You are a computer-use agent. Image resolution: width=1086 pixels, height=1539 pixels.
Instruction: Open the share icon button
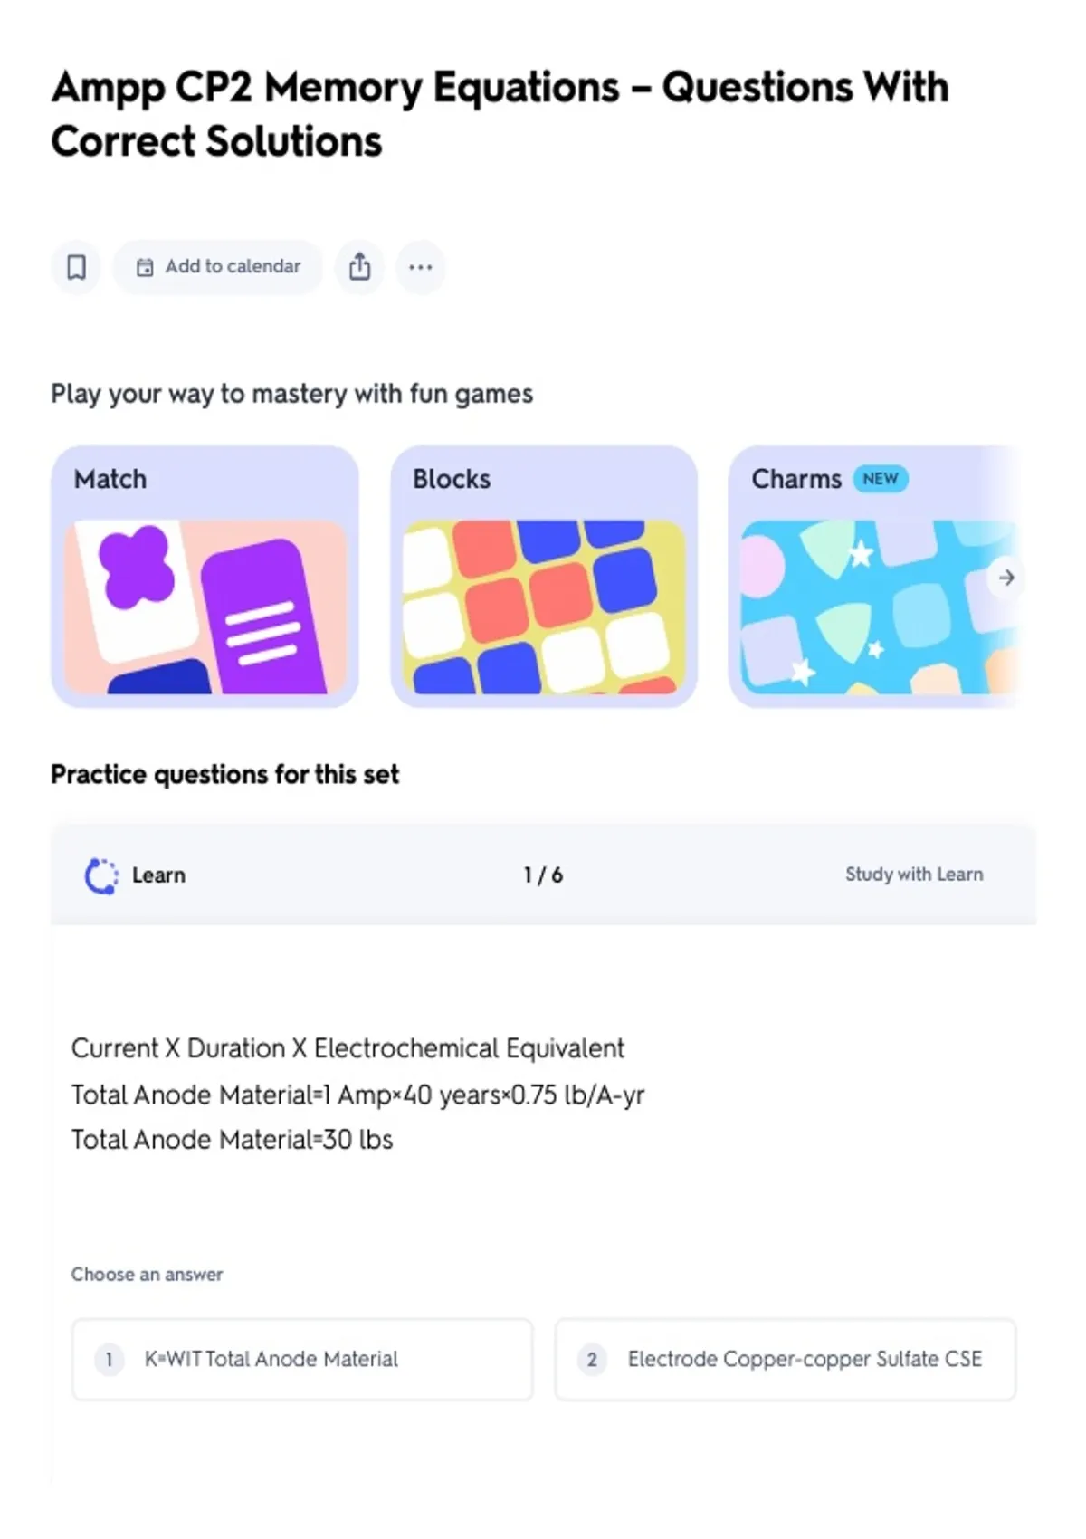tap(359, 267)
